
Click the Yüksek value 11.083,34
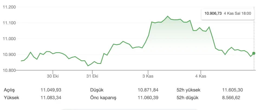51,98
